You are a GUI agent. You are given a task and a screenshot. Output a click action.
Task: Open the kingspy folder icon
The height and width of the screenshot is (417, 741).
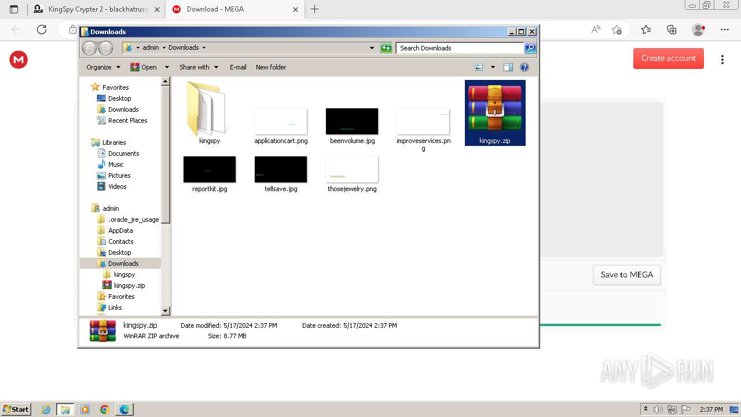coord(208,109)
